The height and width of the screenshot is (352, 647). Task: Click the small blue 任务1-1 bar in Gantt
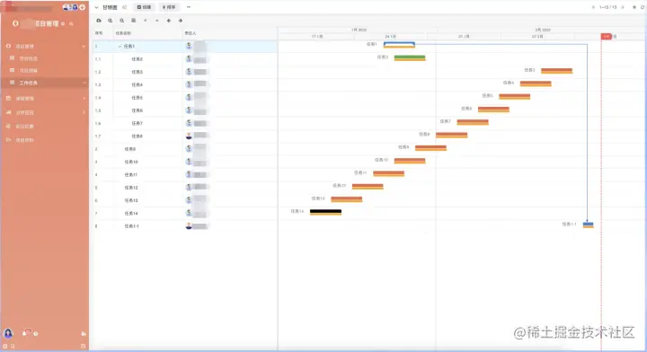pyautogui.click(x=588, y=224)
